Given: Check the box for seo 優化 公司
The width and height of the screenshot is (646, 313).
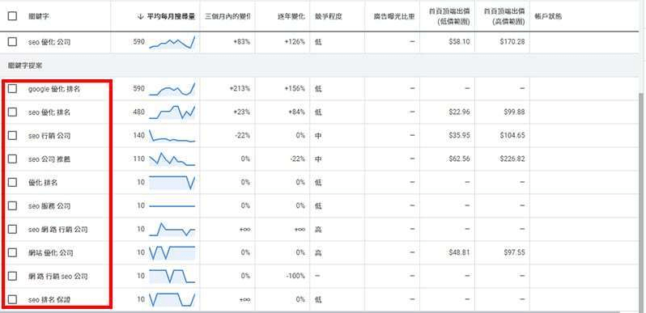Looking at the screenshot, I should 13,41.
